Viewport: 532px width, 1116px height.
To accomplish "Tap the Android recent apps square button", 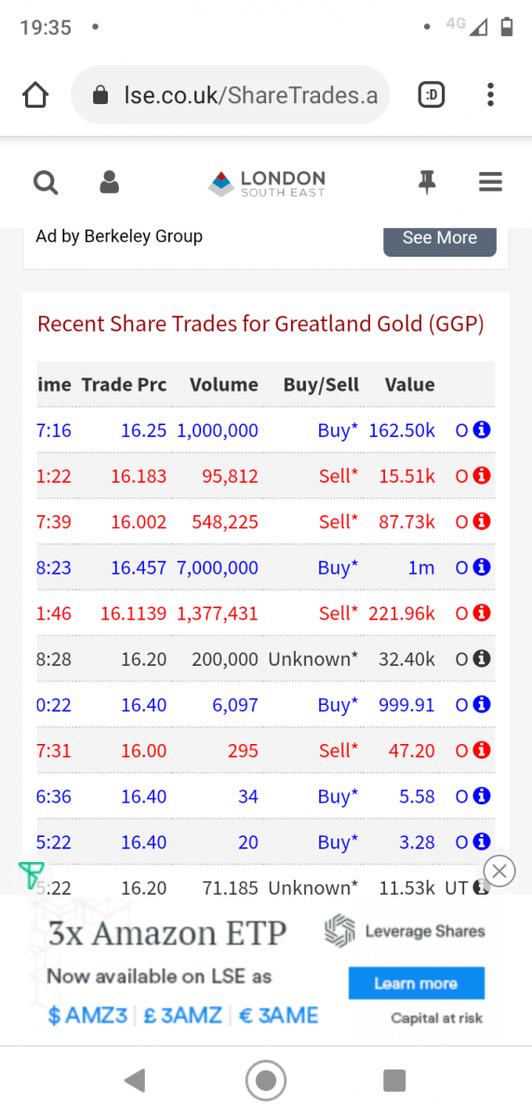I will click(x=394, y=1080).
